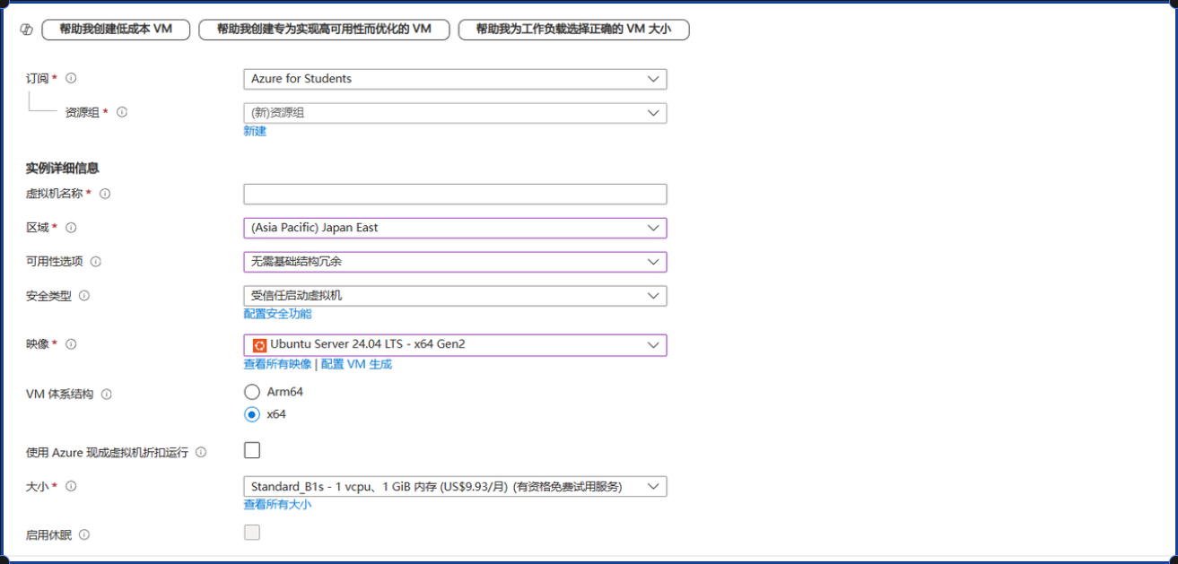Click 帮助我创建低成本 VM button
This screenshot has height=564, width=1178.
coord(116,30)
